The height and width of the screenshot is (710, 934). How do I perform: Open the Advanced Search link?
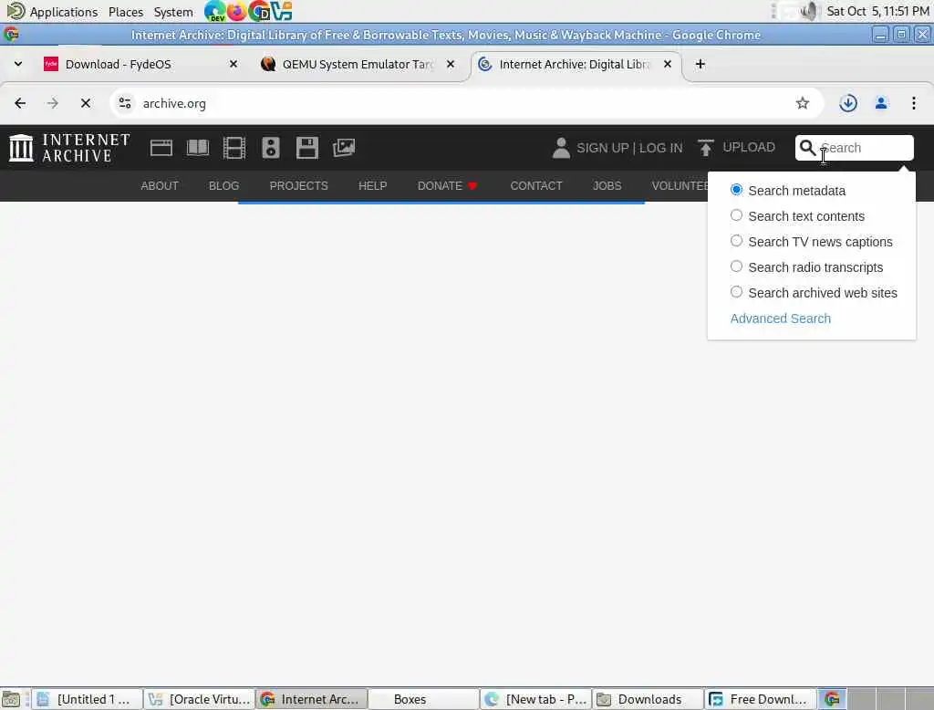pyautogui.click(x=781, y=318)
